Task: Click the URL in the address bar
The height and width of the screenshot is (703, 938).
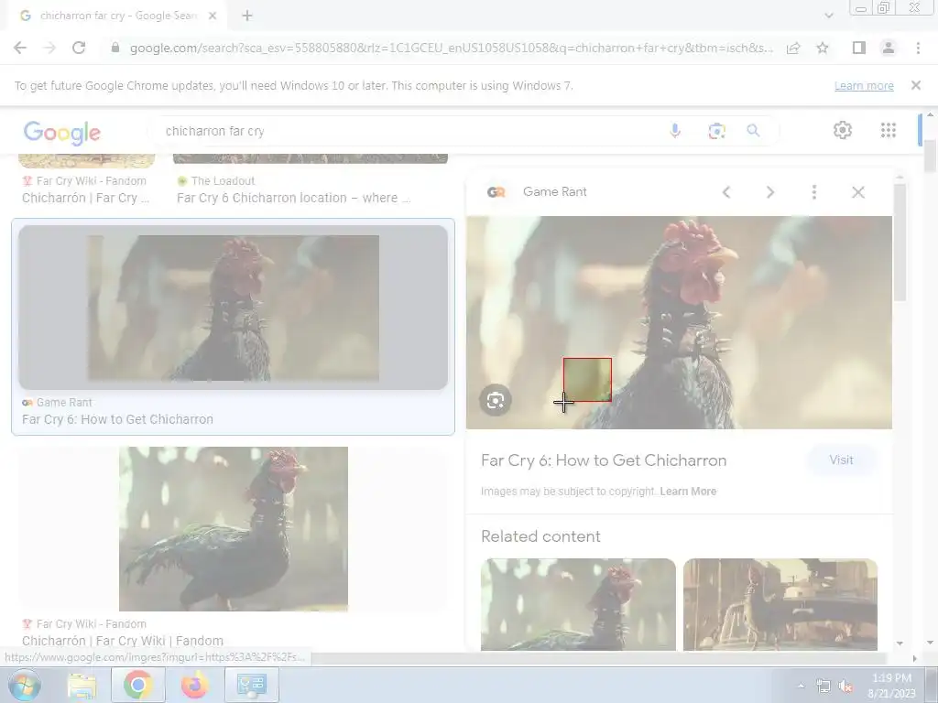Action: point(452,48)
